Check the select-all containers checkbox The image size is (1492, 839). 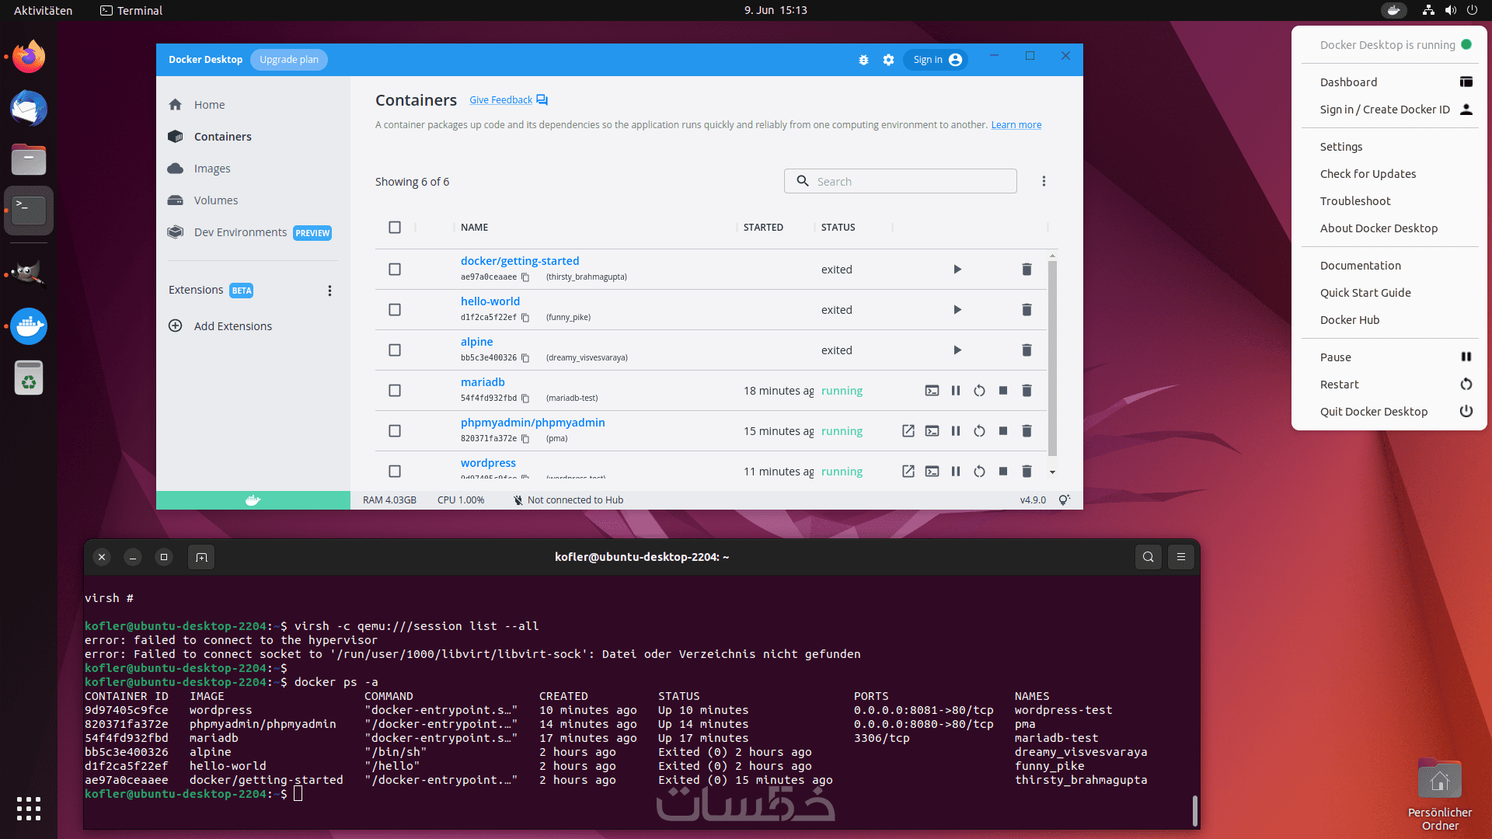click(395, 228)
